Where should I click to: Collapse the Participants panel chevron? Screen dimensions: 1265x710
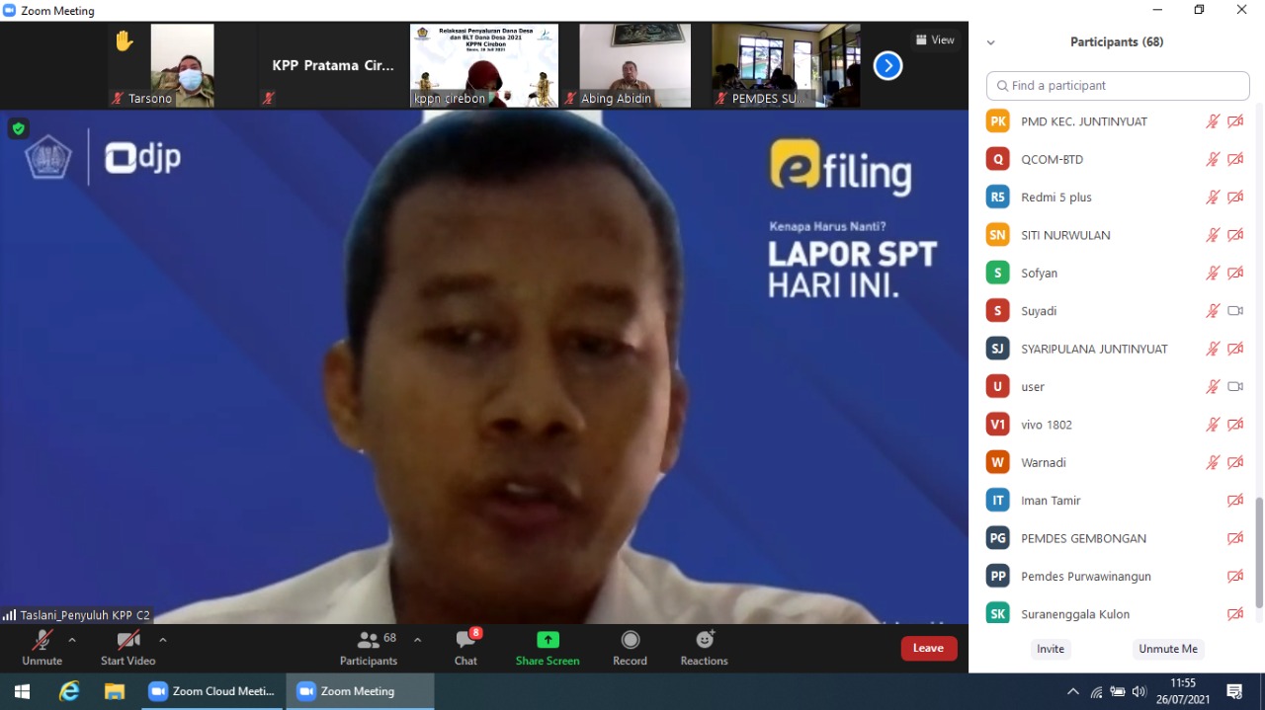pyautogui.click(x=990, y=42)
